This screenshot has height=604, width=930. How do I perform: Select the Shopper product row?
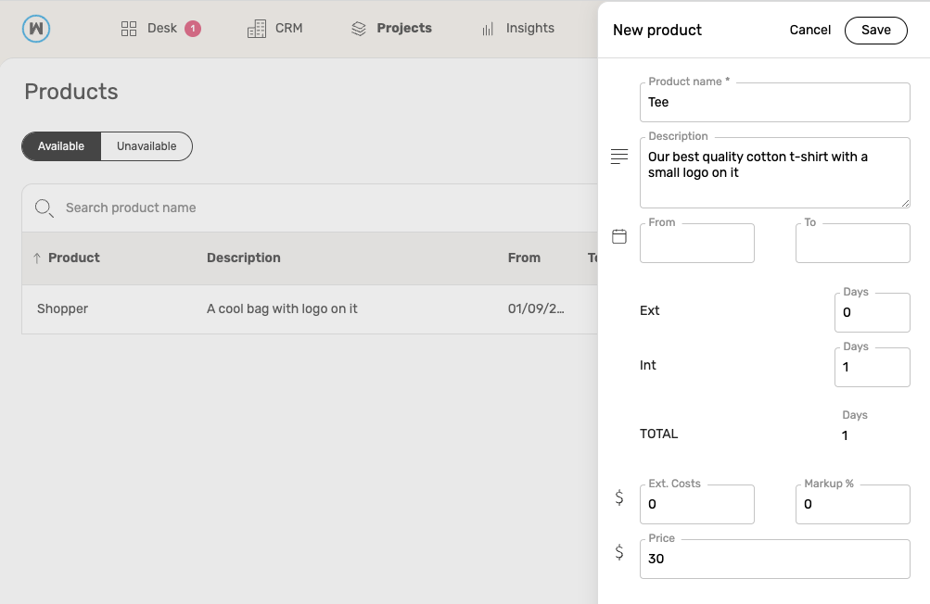[x=310, y=308]
